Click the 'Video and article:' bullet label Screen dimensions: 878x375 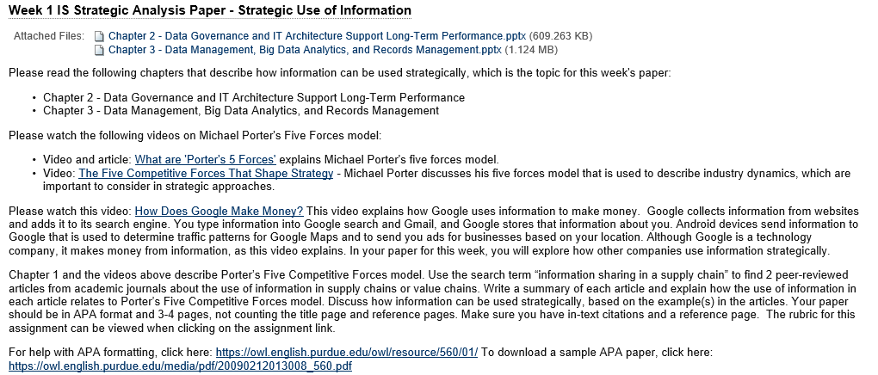[87, 159]
